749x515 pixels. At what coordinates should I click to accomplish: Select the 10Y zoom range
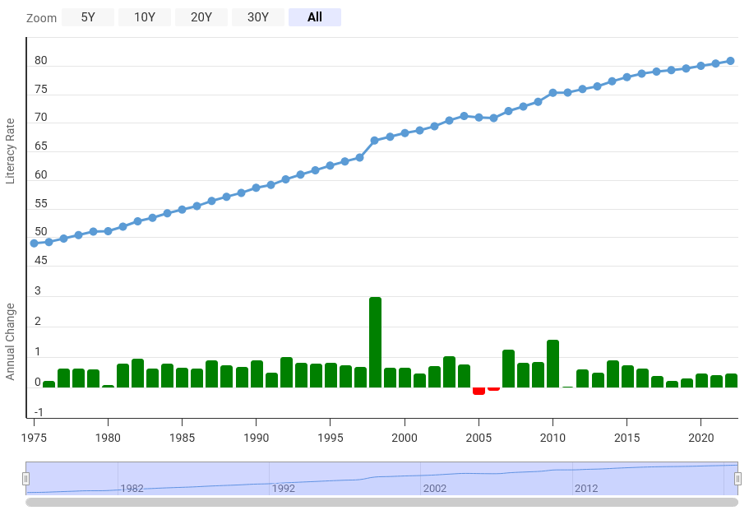[x=144, y=17]
